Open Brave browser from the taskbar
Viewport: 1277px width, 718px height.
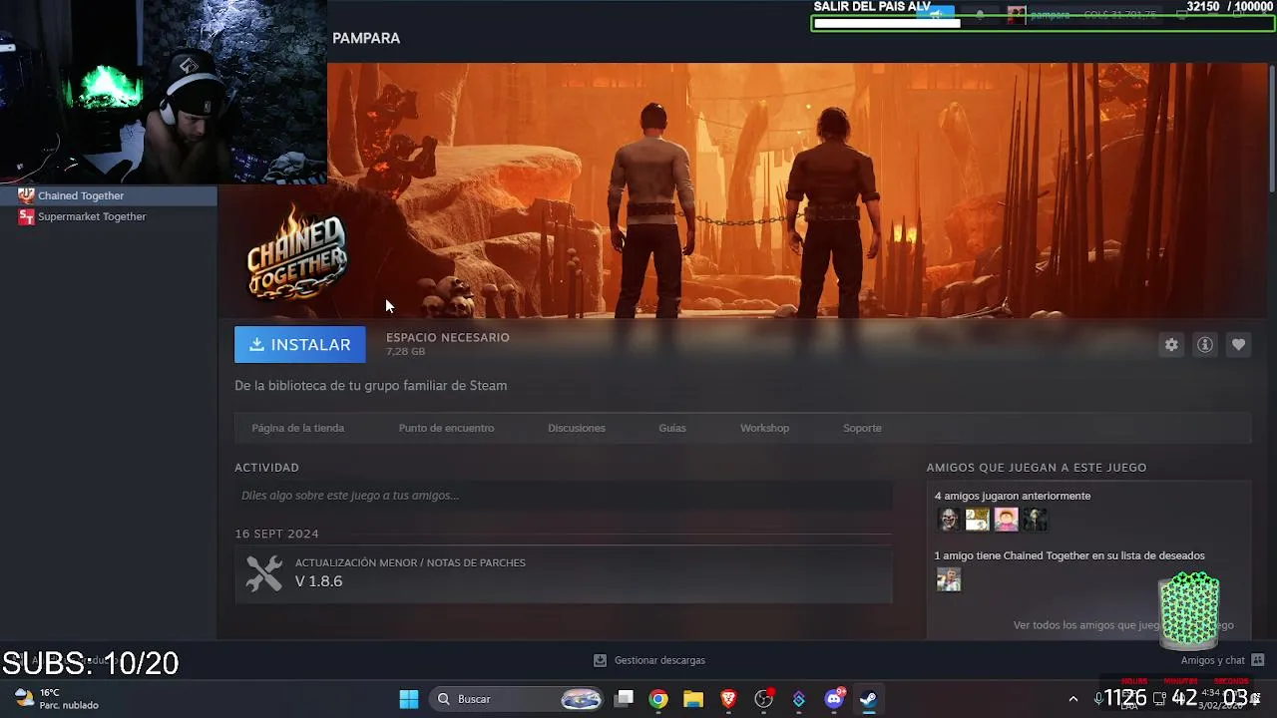pyautogui.click(x=728, y=699)
